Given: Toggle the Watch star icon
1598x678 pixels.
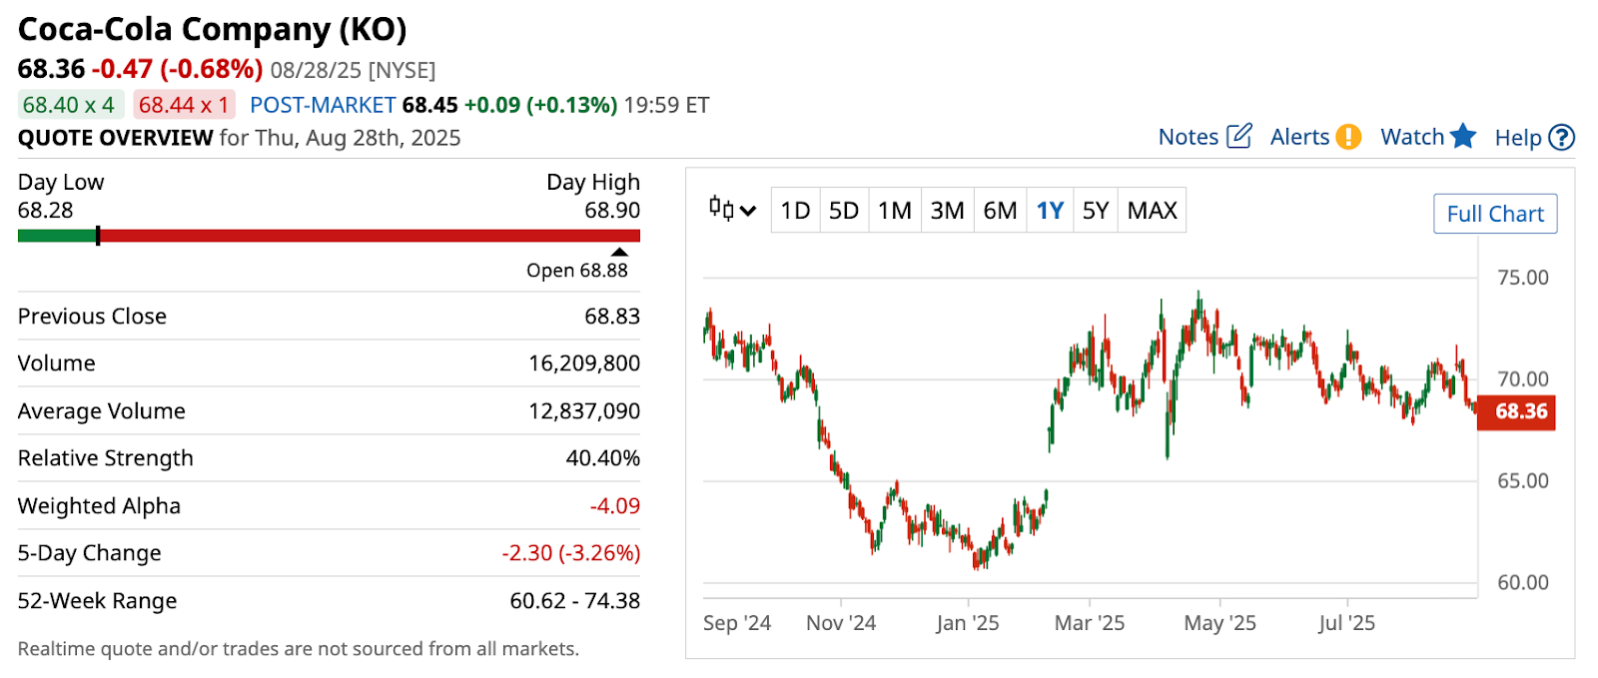Looking at the screenshot, I should tap(1463, 136).
